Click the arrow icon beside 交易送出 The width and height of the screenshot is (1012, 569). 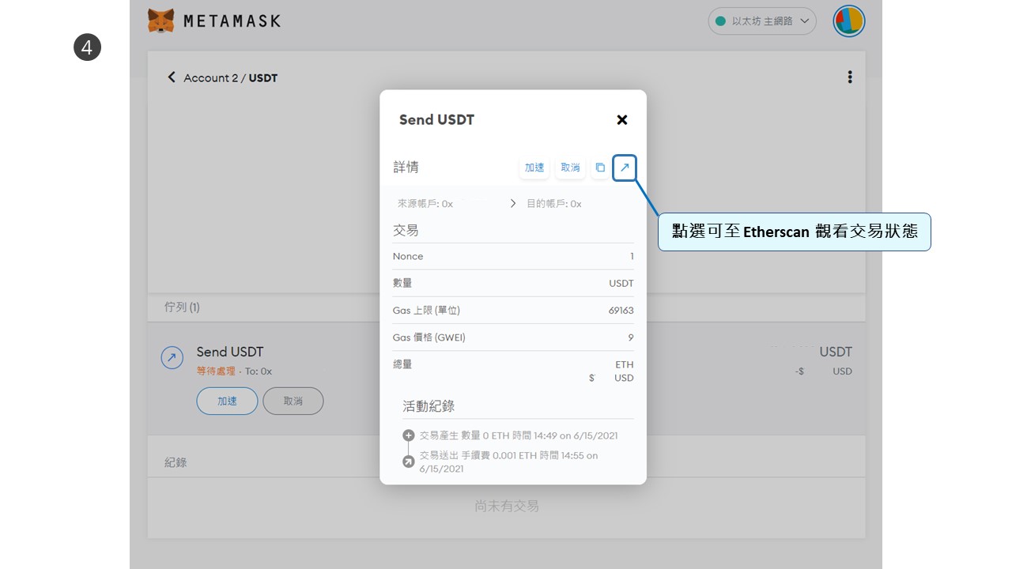(x=409, y=462)
